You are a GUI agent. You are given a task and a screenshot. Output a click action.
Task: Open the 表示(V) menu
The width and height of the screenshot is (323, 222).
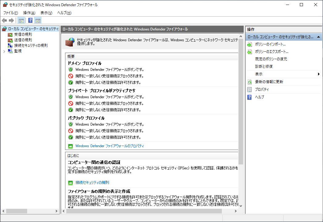46,13
